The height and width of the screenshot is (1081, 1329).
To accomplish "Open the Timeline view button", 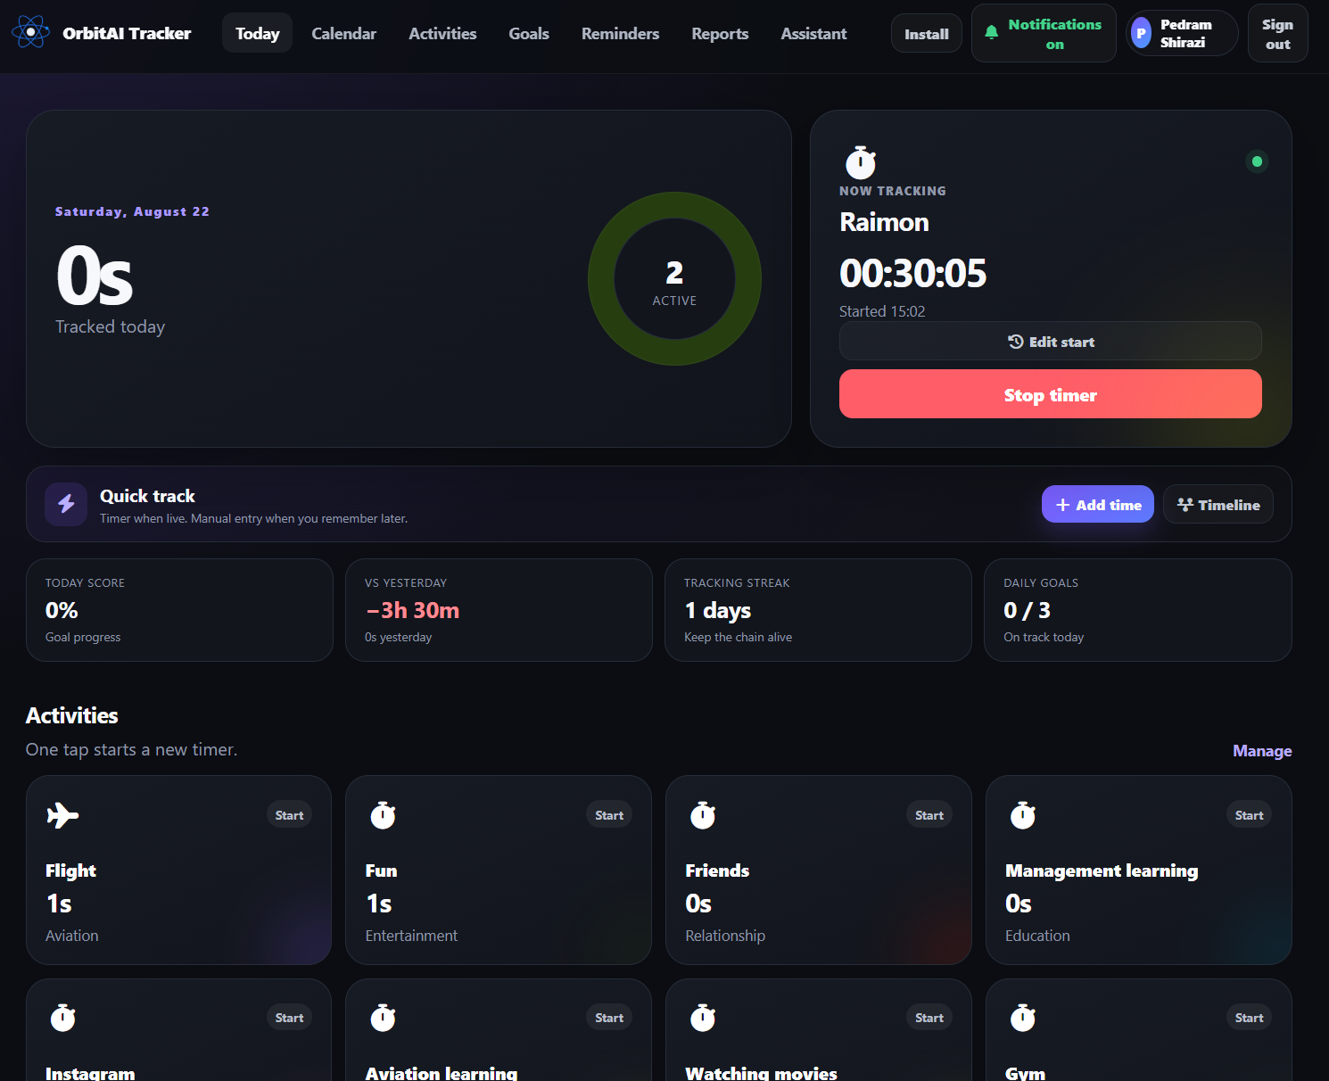I will coord(1218,504).
